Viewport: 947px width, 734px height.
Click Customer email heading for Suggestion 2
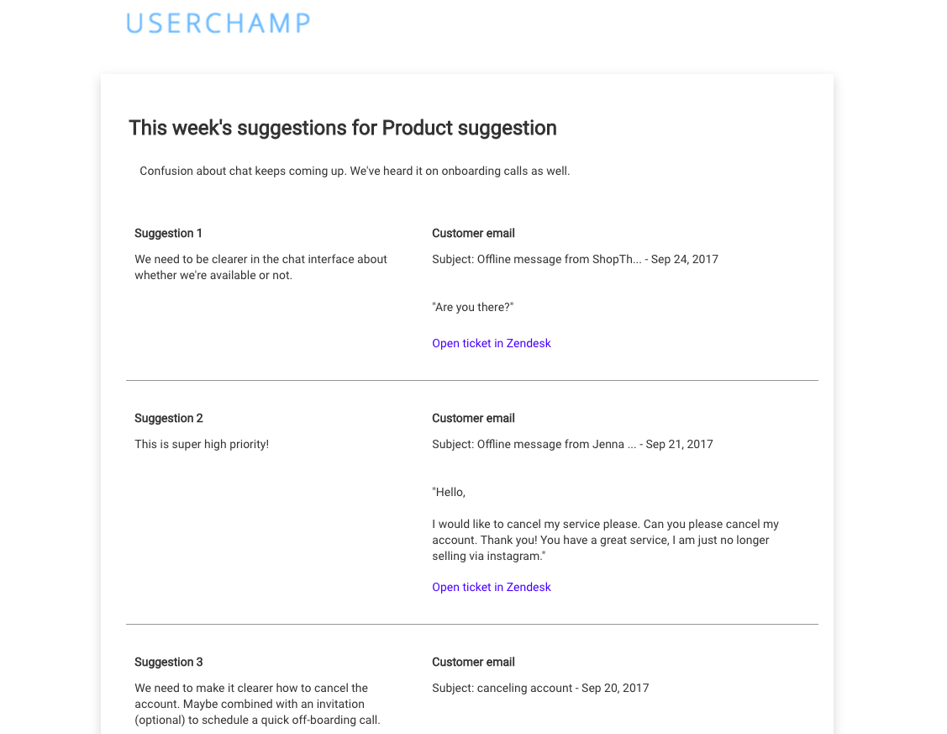(473, 418)
